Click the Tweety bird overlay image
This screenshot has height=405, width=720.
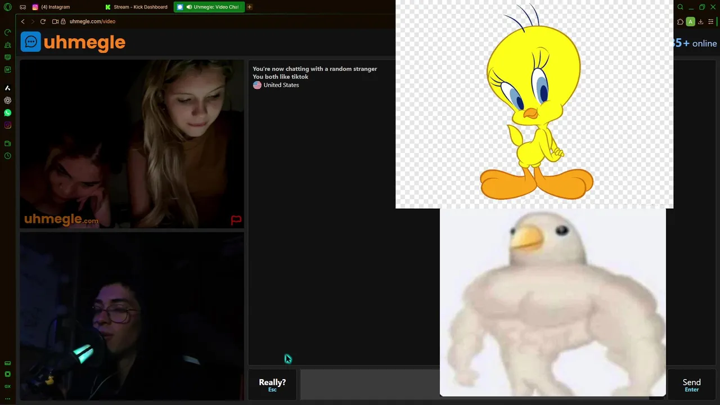click(534, 104)
